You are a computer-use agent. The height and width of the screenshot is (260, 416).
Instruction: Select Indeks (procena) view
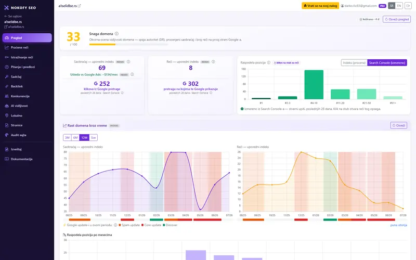click(354, 62)
